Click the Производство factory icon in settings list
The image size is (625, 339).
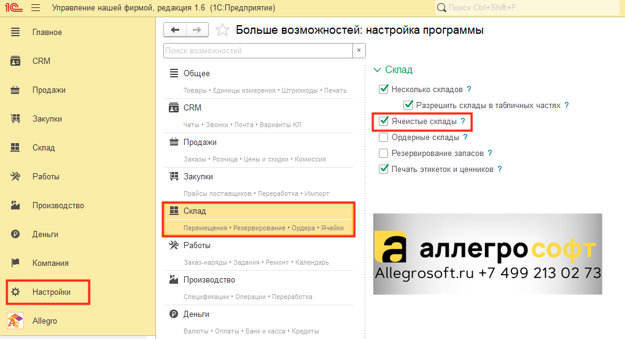point(174,279)
